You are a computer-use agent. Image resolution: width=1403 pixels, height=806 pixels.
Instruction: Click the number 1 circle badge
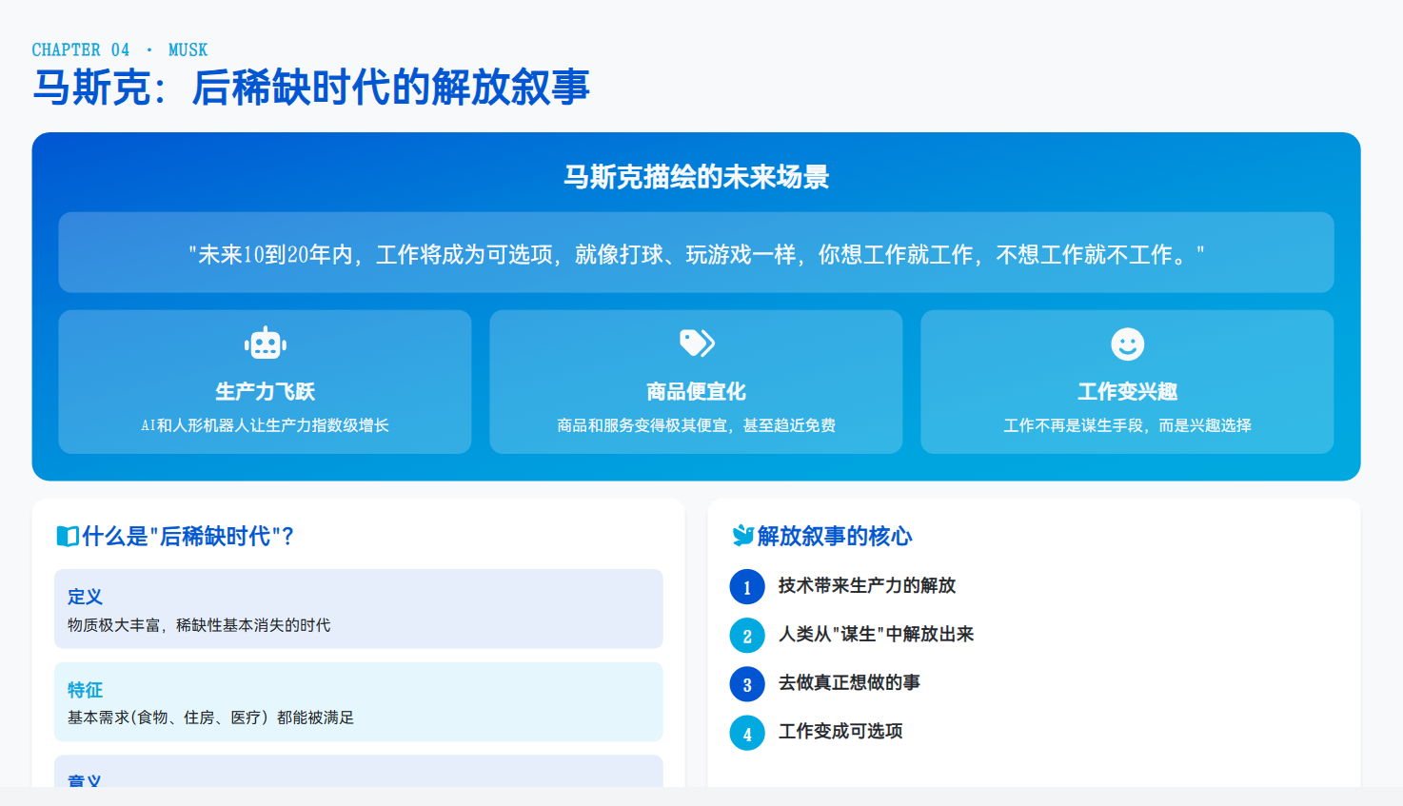(x=747, y=587)
